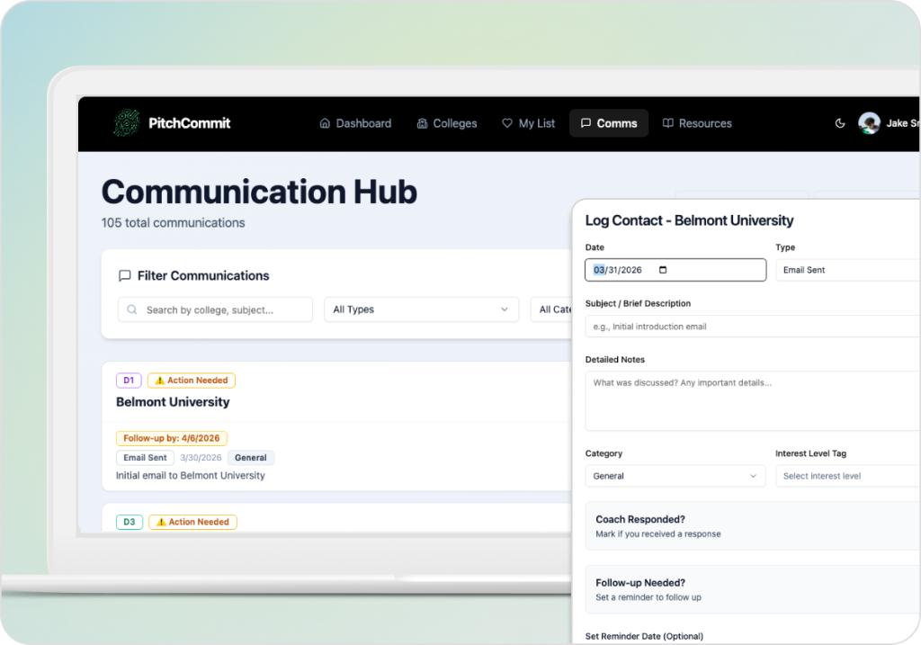921x645 pixels.
Task: Click the Resources book icon
Action: (668, 123)
